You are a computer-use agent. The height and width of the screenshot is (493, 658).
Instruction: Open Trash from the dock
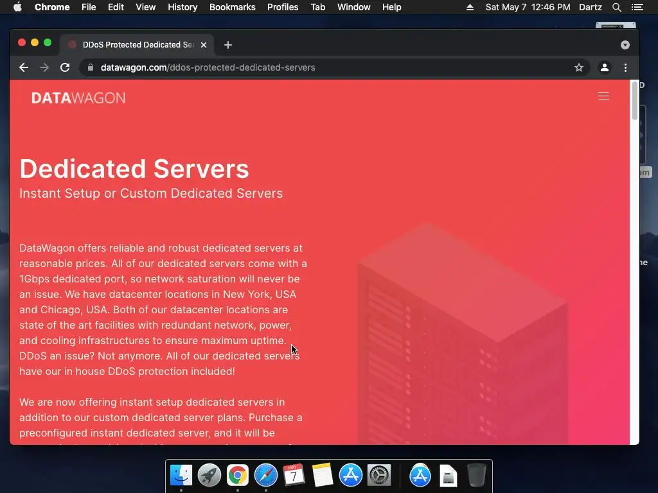pyautogui.click(x=476, y=476)
